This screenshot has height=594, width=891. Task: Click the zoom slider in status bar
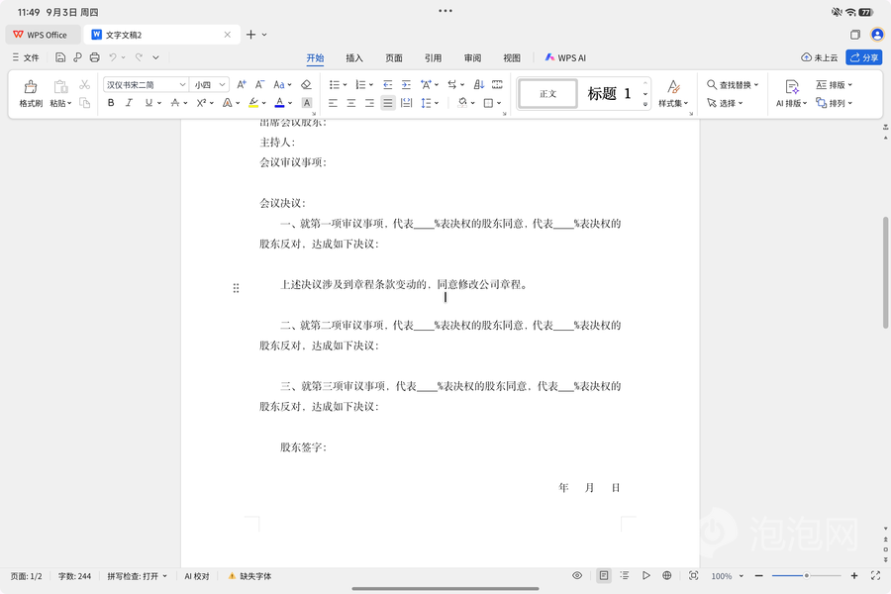806,576
